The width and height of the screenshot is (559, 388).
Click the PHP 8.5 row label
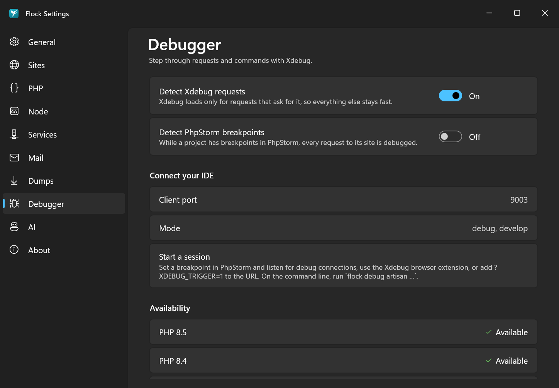173,332
